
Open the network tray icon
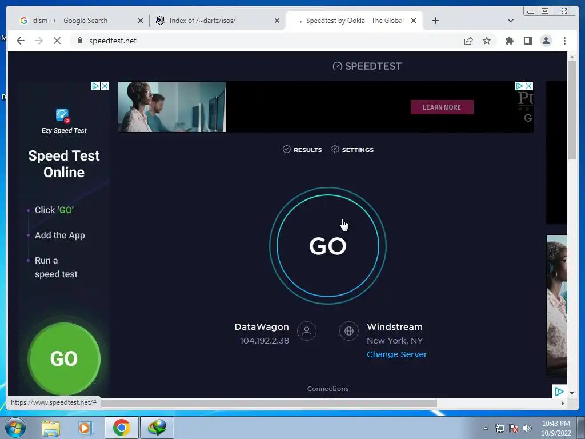point(499,428)
